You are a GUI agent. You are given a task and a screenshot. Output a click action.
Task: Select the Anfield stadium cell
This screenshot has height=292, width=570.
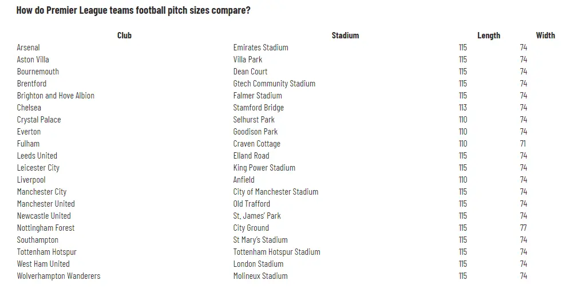point(244,180)
